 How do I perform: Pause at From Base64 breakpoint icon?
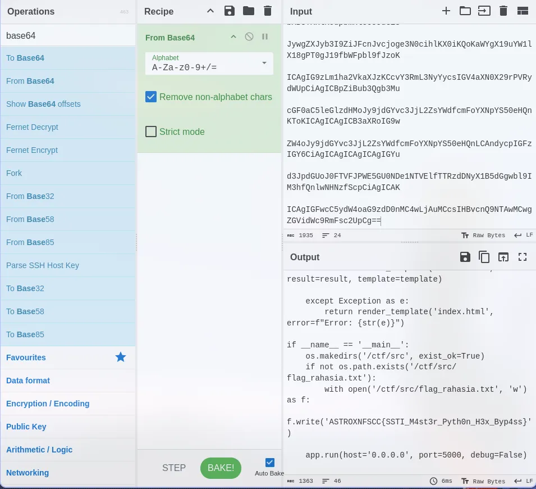pyautogui.click(x=265, y=37)
